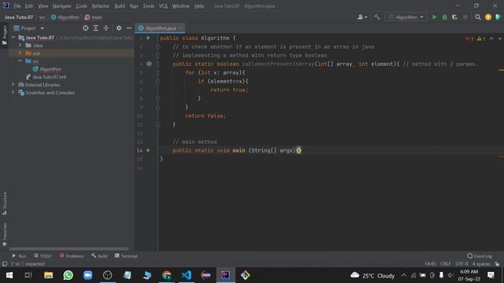
Task: Toggle the Structure side tool window
Action: click(x=5, y=204)
